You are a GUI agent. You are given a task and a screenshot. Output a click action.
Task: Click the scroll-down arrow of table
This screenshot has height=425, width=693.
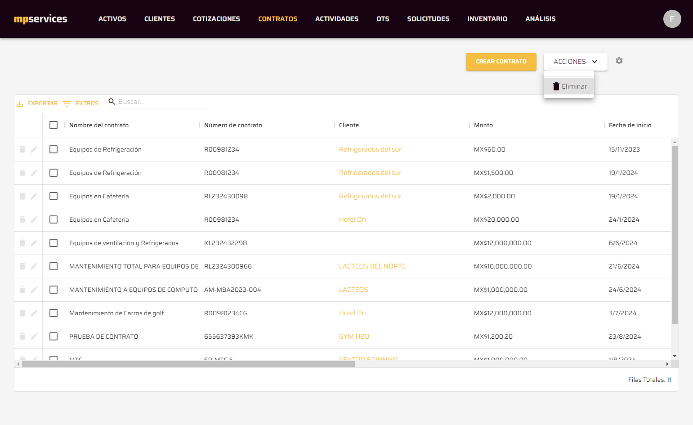click(x=675, y=356)
